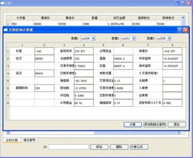193x158 pixels.
Task: Click the empty 出库费 input field
Action: pyautogui.click(x=172, y=96)
